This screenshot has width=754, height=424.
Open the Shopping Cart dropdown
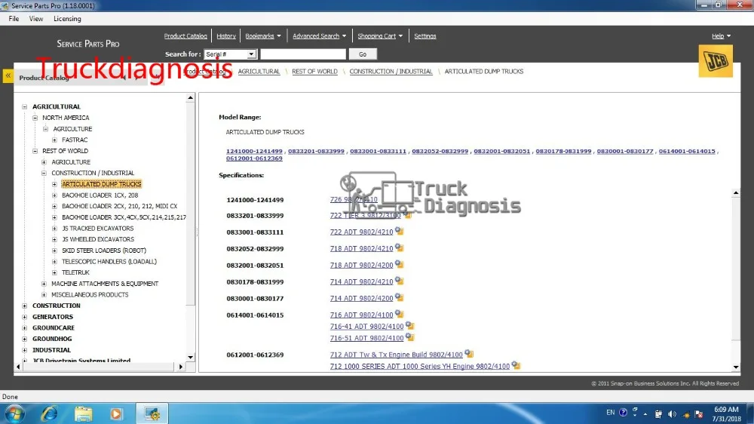[x=380, y=36]
